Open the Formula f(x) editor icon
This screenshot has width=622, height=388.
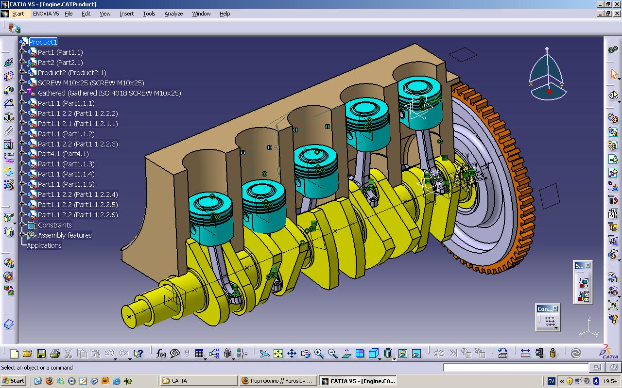161,353
